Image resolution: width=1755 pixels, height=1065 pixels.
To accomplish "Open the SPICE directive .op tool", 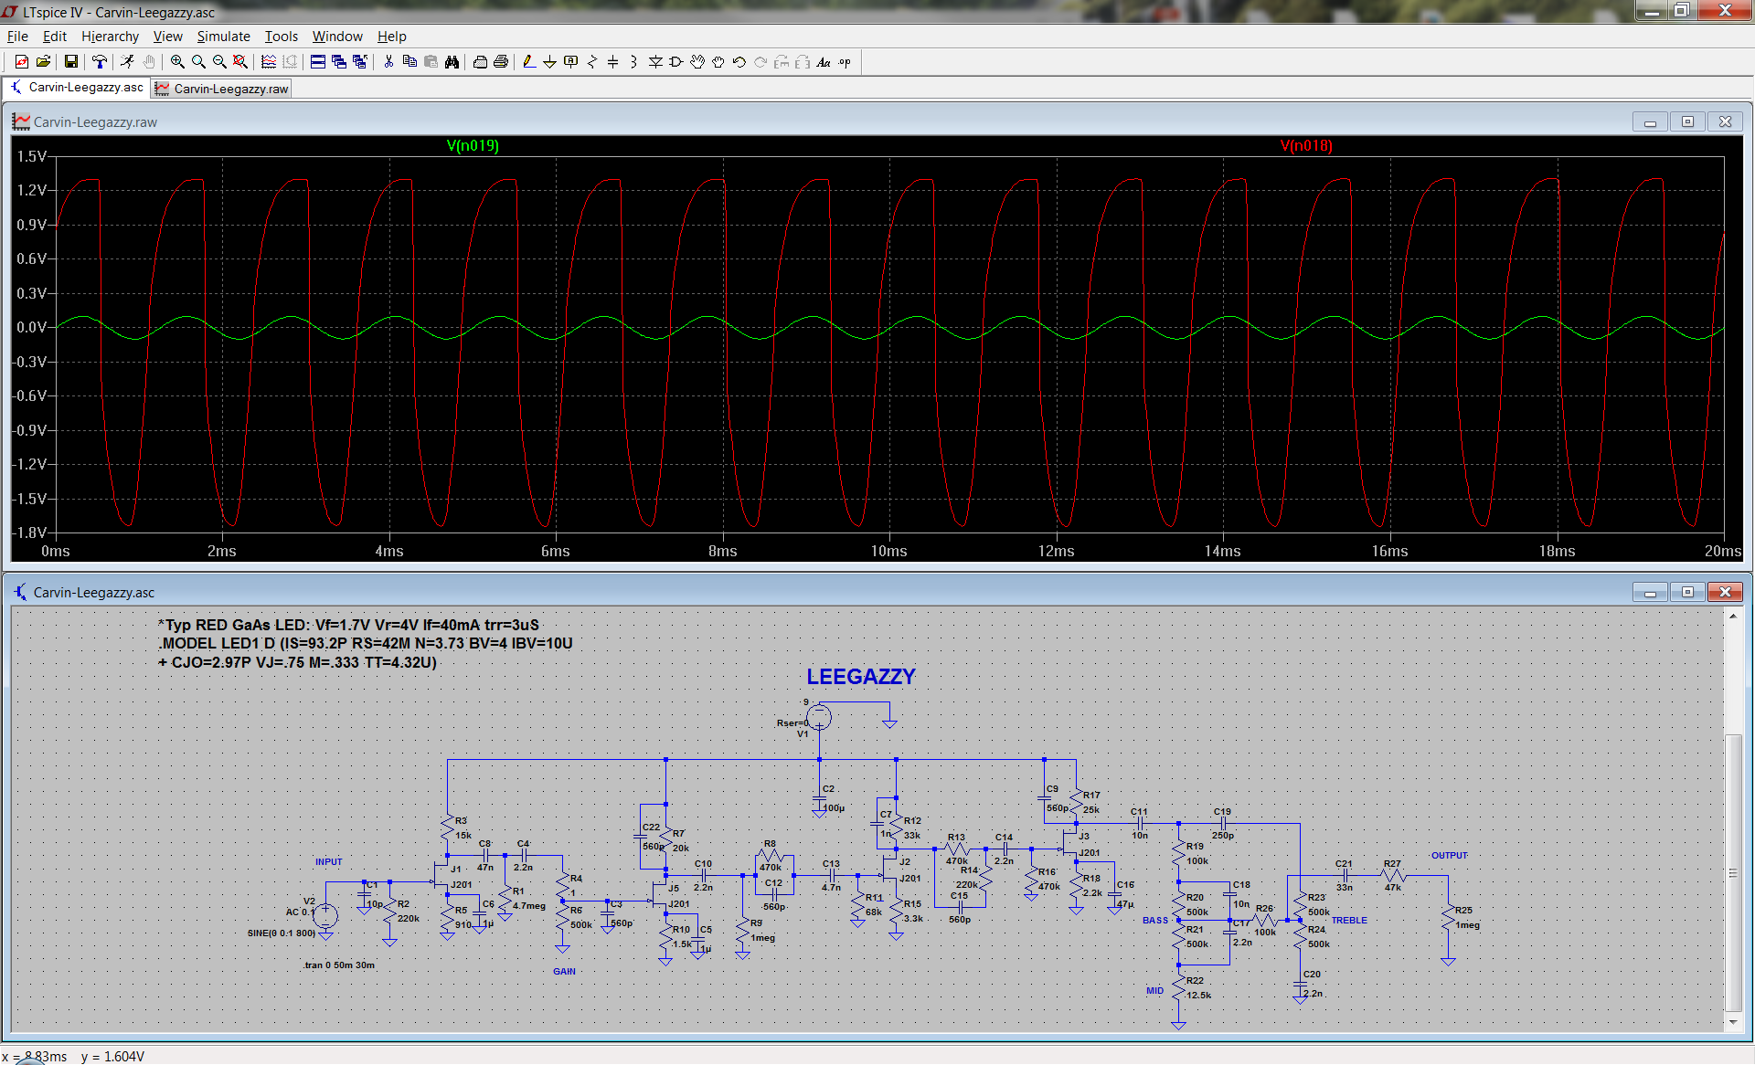I will click(x=845, y=62).
